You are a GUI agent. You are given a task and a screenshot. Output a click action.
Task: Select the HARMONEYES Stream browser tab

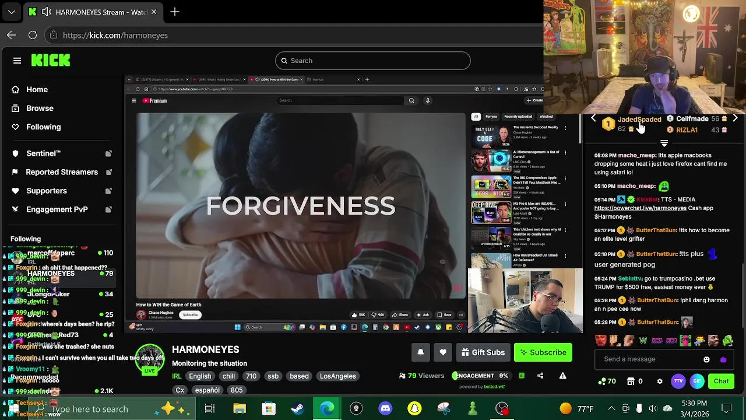(93, 12)
